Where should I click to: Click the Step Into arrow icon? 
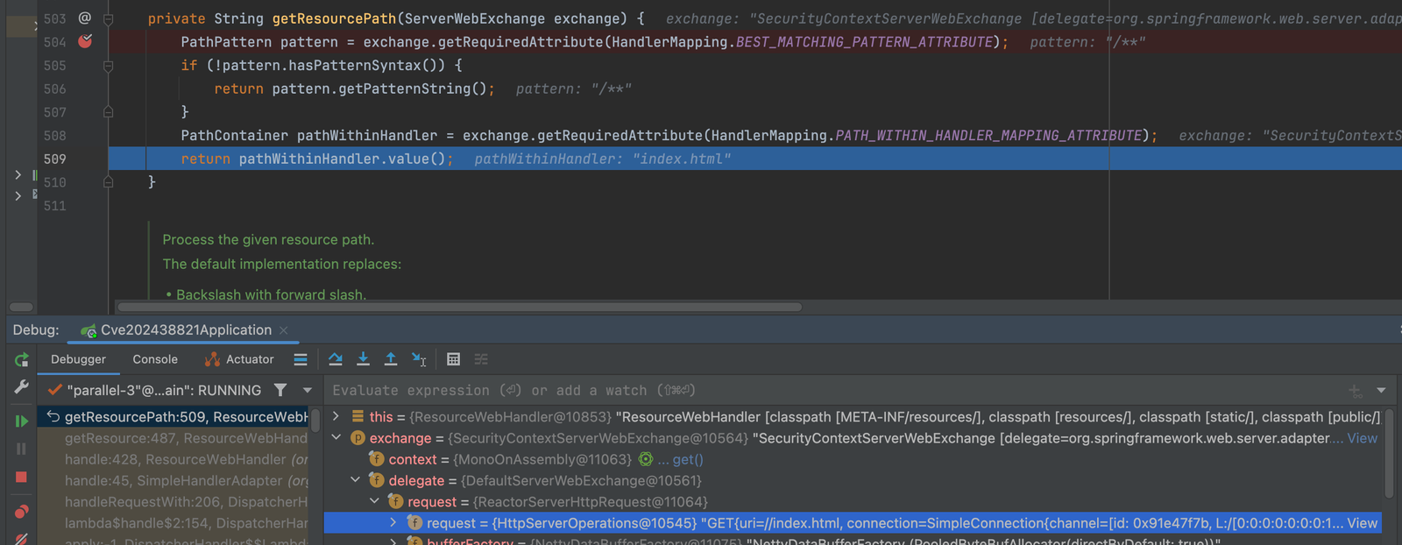pos(363,359)
